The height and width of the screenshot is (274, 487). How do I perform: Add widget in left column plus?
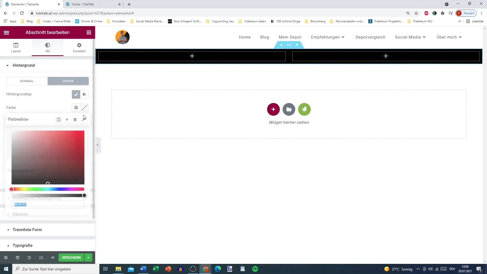pyautogui.click(x=192, y=56)
